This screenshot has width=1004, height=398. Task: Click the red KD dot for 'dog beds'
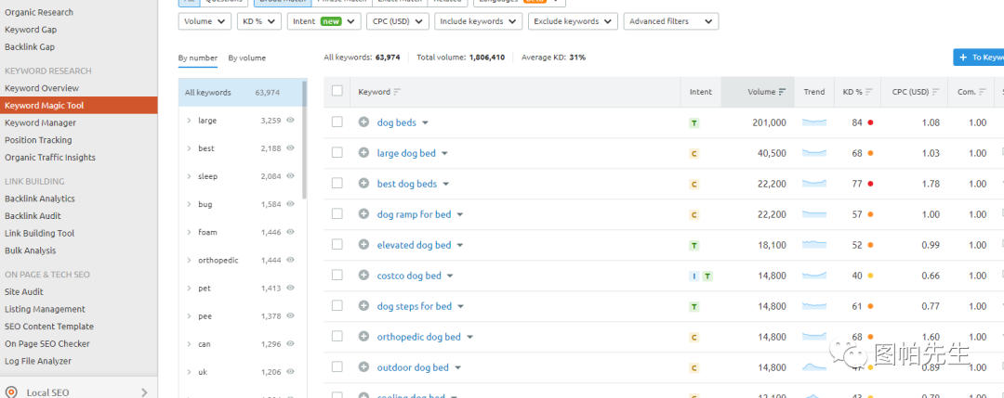pos(870,122)
